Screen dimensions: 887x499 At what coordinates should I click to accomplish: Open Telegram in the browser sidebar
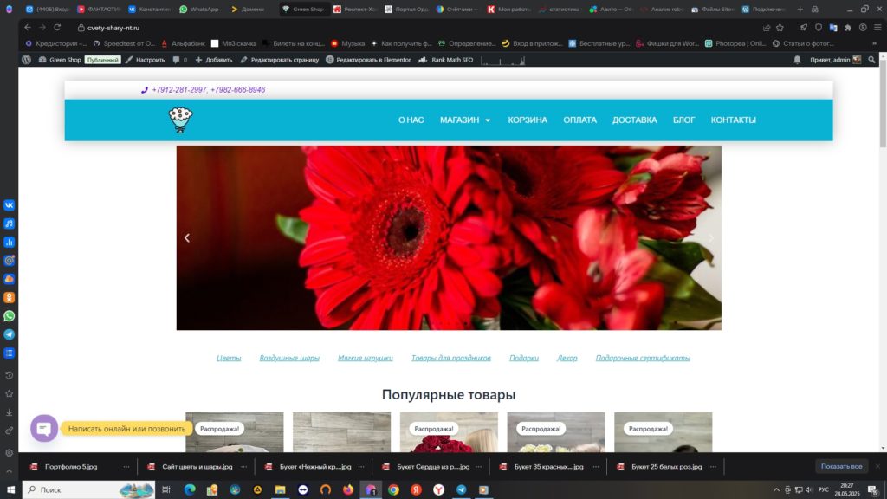tap(9, 334)
